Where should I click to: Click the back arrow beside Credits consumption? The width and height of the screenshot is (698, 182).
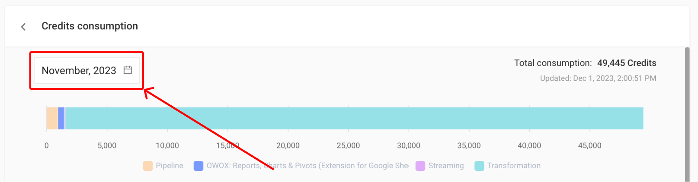23,27
